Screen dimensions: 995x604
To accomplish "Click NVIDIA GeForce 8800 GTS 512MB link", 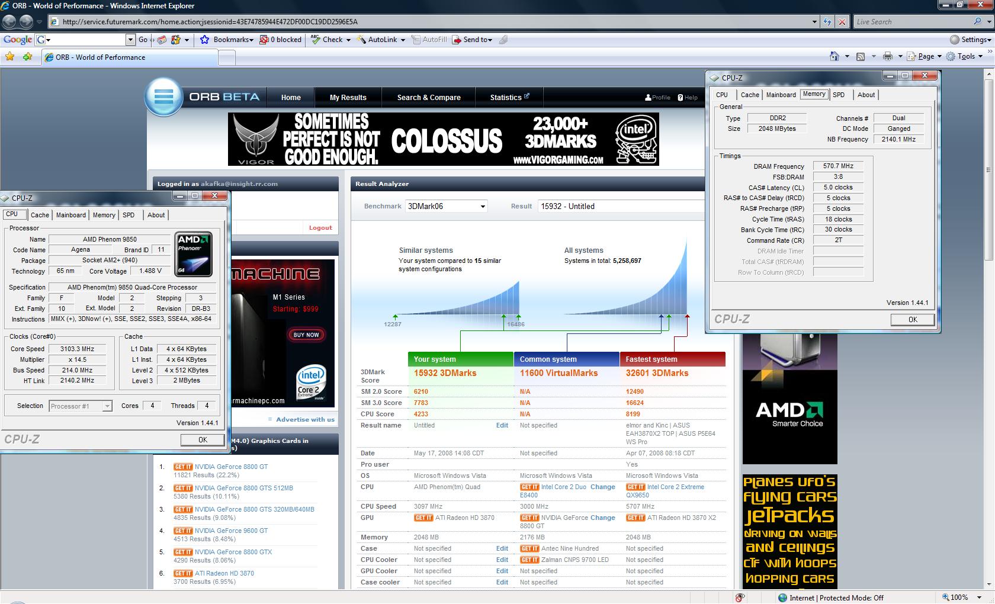I will (244, 488).
